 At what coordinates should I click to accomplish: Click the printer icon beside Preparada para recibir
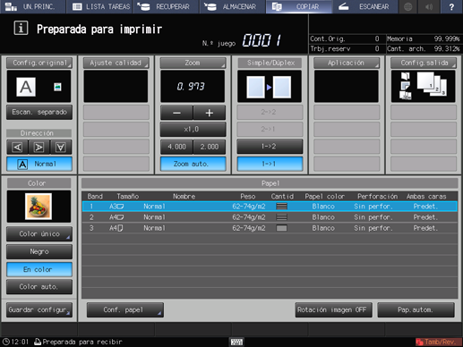point(38,342)
